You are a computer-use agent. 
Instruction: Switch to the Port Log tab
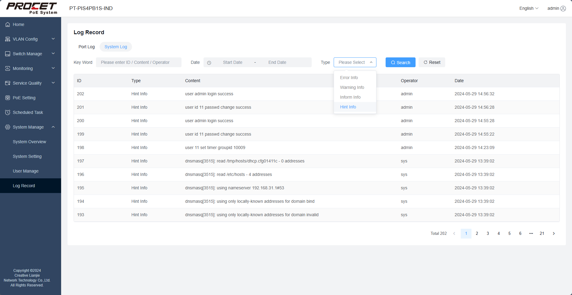point(86,47)
